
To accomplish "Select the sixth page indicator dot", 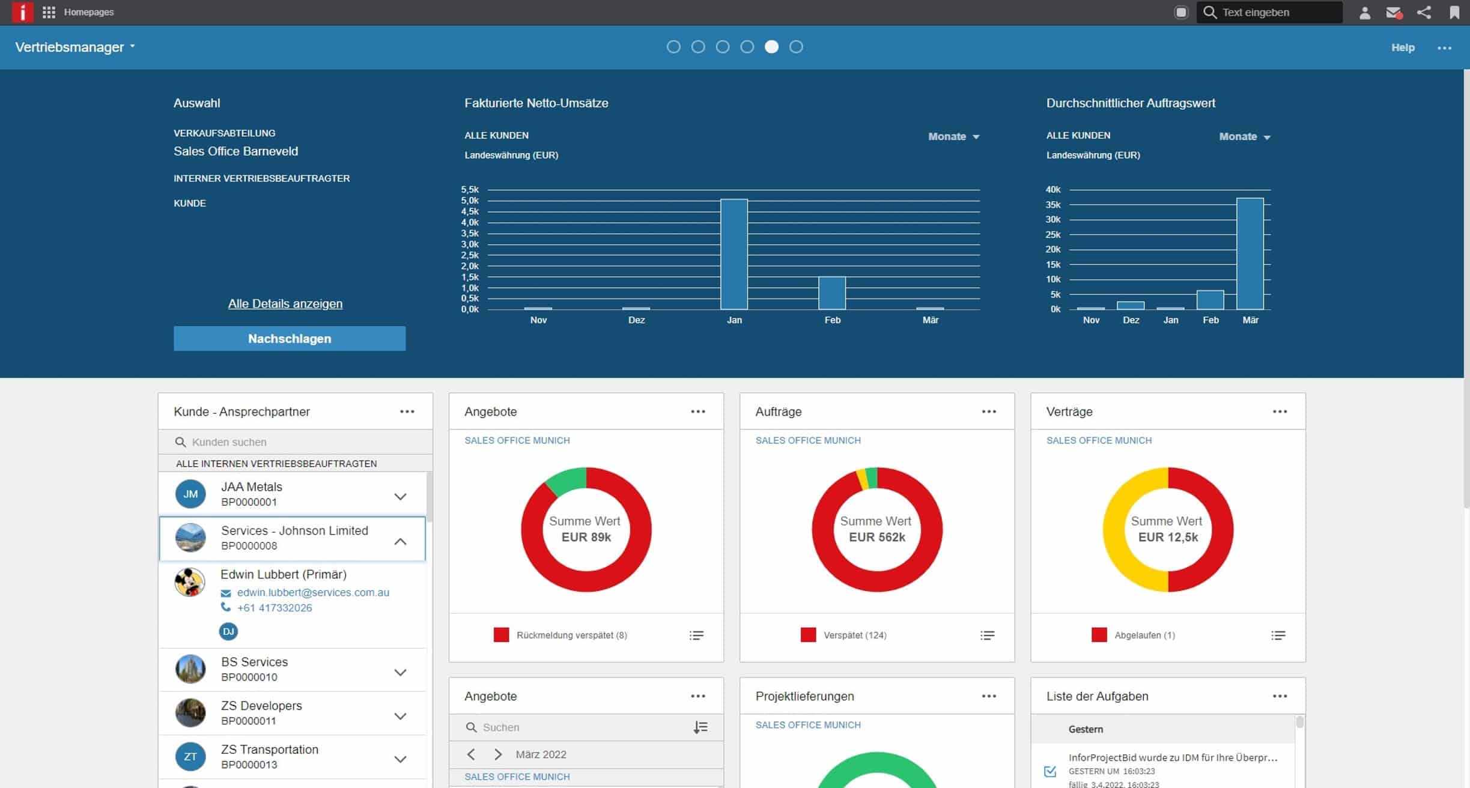I will (796, 47).
